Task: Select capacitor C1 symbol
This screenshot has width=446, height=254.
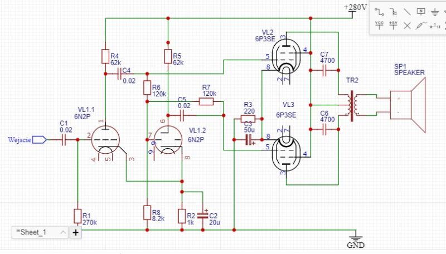Action: pos(64,140)
